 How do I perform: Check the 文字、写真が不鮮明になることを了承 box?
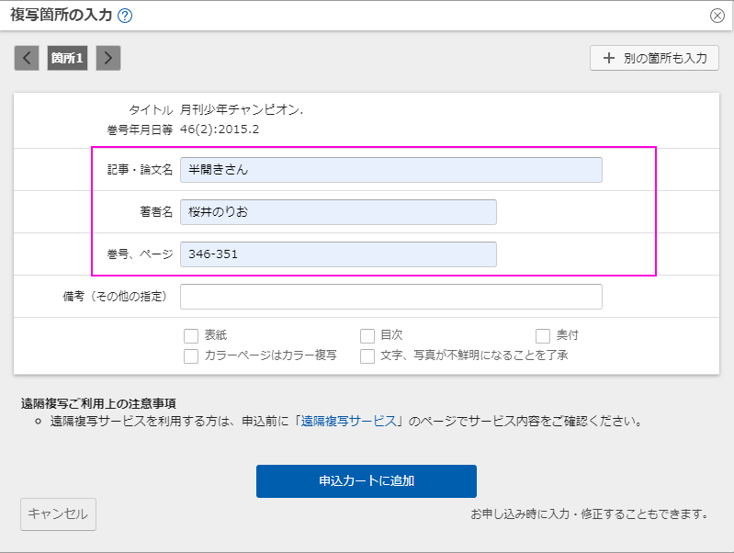coord(367,355)
